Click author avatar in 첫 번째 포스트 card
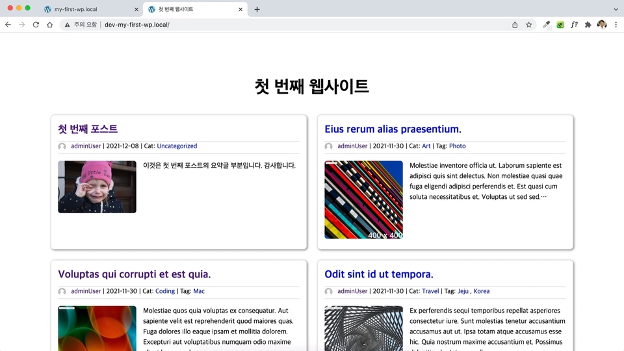 [62, 146]
